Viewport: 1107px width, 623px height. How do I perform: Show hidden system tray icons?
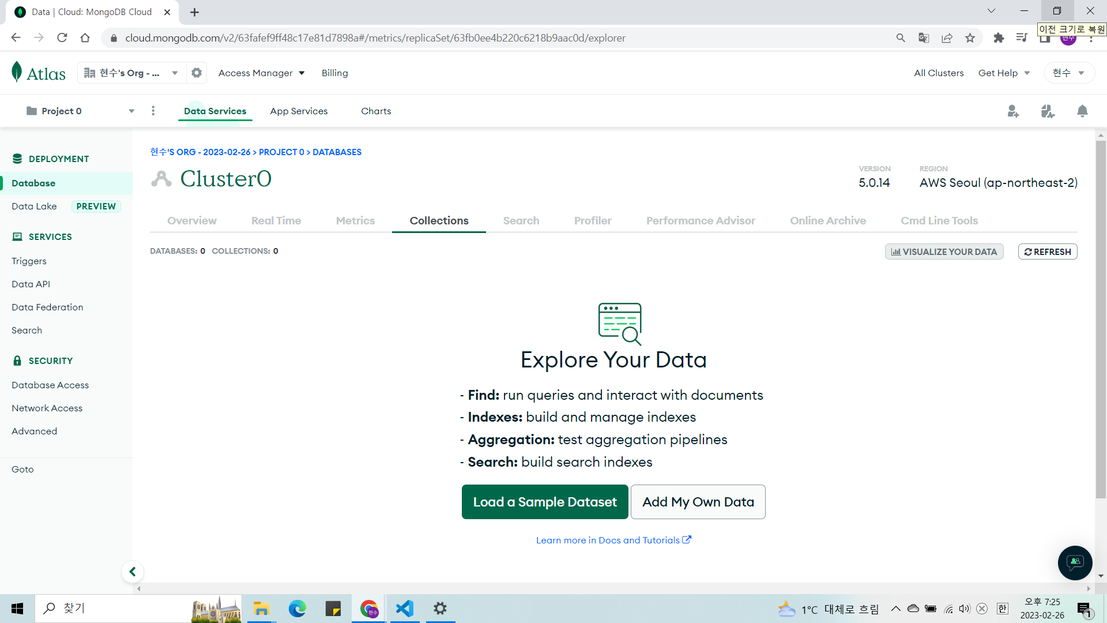coord(895,609)
